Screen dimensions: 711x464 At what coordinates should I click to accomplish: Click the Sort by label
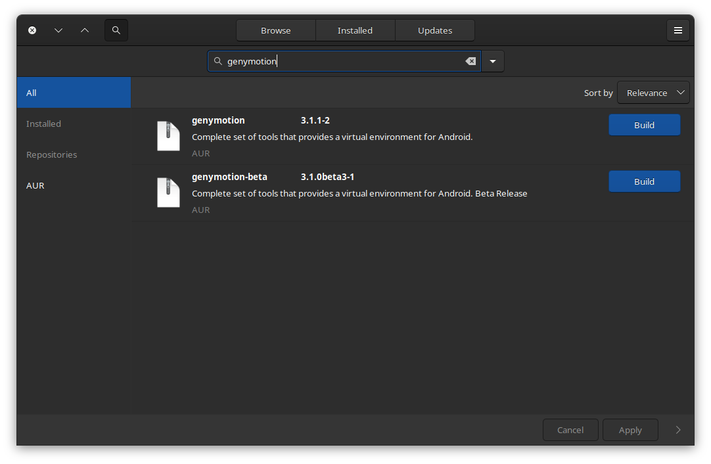[x=598, y=93]
